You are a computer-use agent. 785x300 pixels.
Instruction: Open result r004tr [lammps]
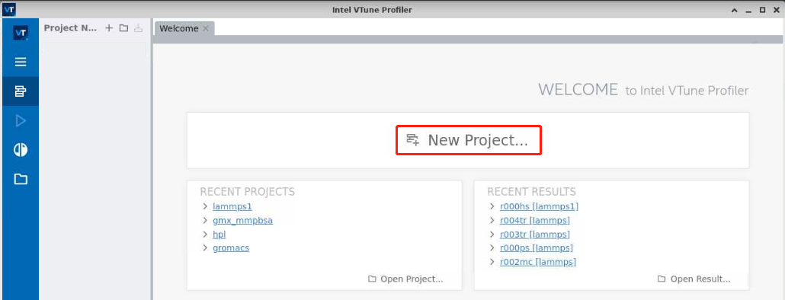[x=535, y=220]
